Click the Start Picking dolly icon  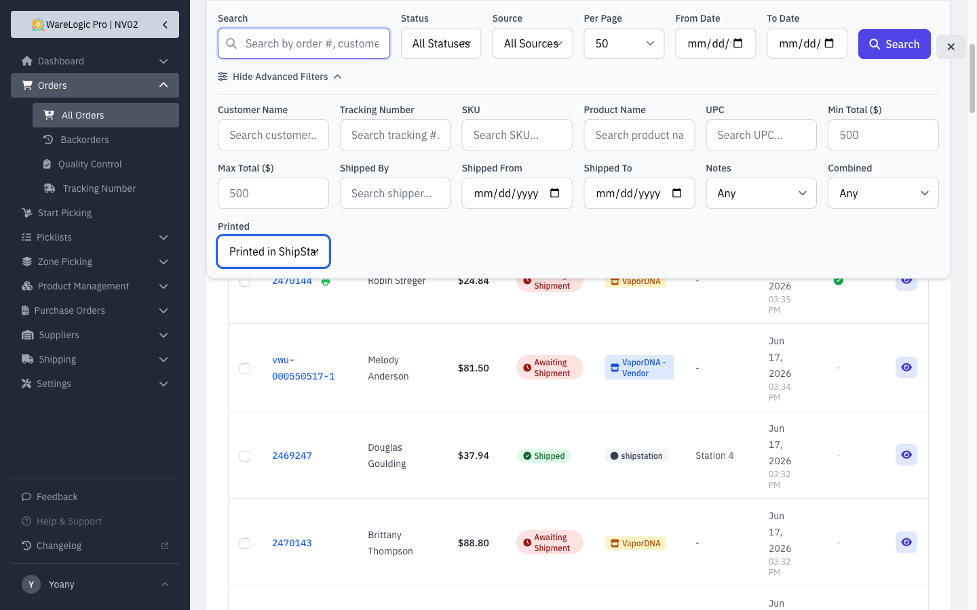point(27,213)
